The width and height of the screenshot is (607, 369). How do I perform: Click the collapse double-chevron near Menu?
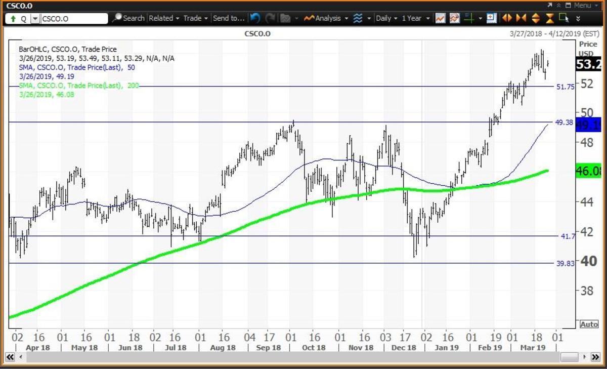(x=559, y=5)
